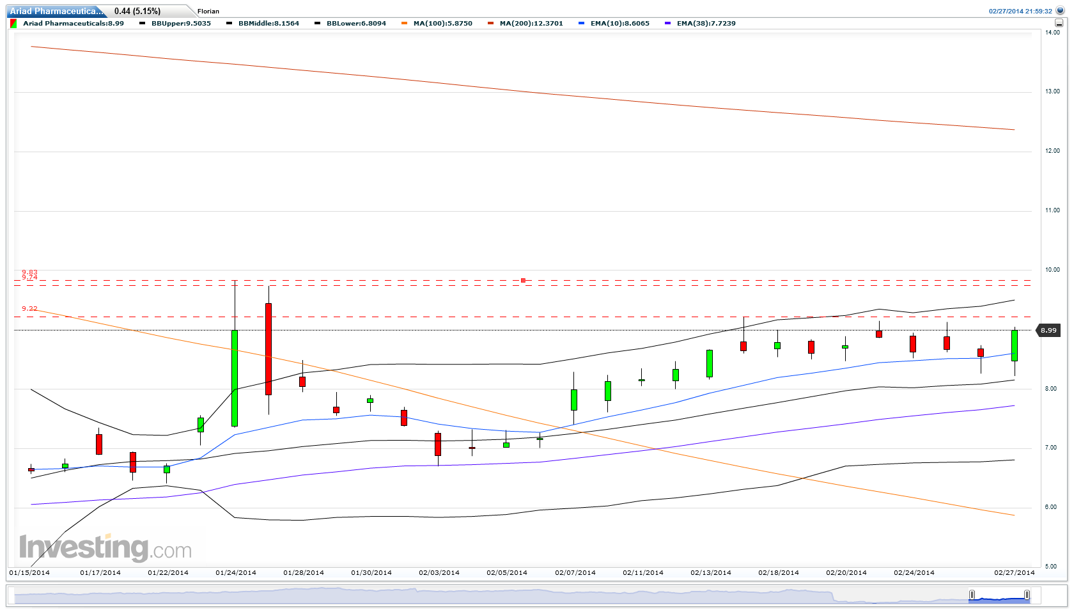The height and width of the screenshot is (612, 1074).
Task: Click the Ariad Pharmaceutica... chart tab
Action: coord(56,11)
